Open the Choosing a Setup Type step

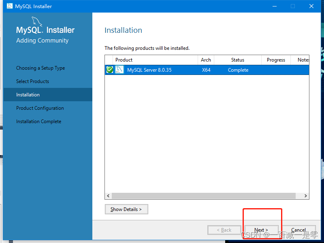point(40,68)
